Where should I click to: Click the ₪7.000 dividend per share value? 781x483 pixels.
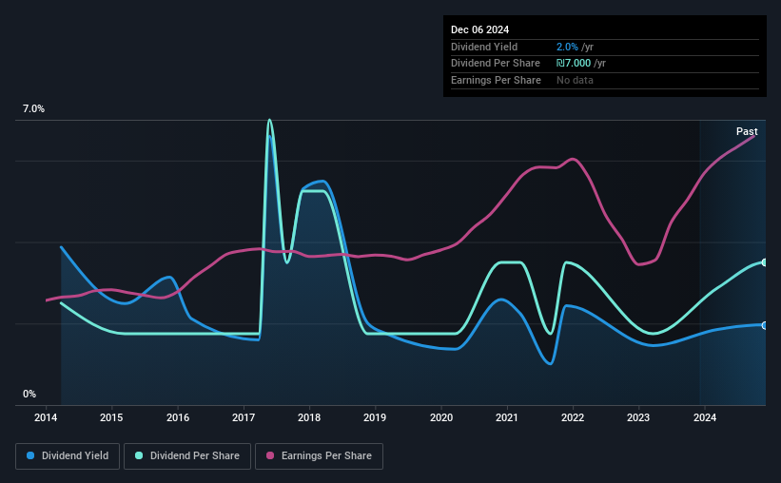pos(574,64)
